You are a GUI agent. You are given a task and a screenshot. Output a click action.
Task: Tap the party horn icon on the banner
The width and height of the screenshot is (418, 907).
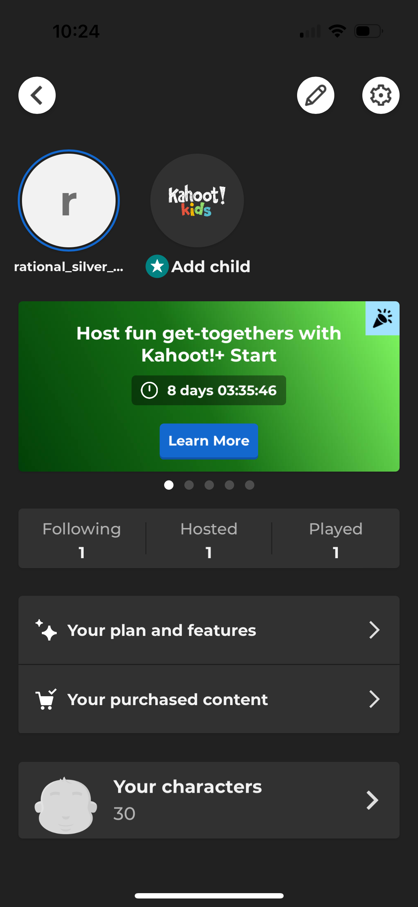pos(383,318)
